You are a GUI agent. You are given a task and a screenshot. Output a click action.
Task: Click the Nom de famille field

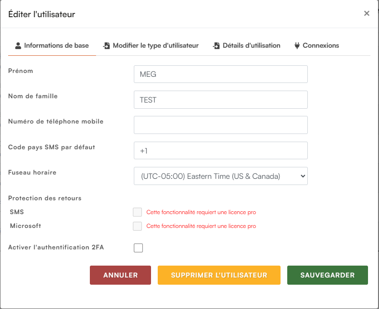220,100
